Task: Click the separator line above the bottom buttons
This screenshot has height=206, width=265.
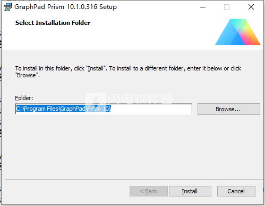Action: [x=134, y=180]
